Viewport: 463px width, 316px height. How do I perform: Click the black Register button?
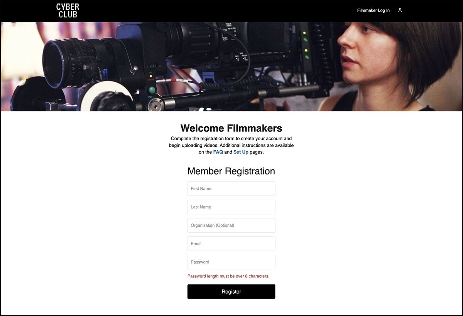tap(231, 292)
